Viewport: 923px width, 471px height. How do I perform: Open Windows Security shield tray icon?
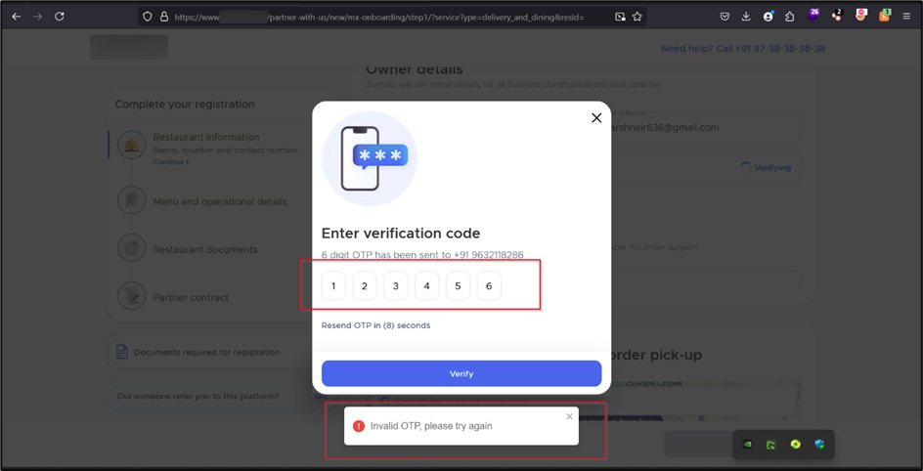pyautogui.click(x=819, y=445)
